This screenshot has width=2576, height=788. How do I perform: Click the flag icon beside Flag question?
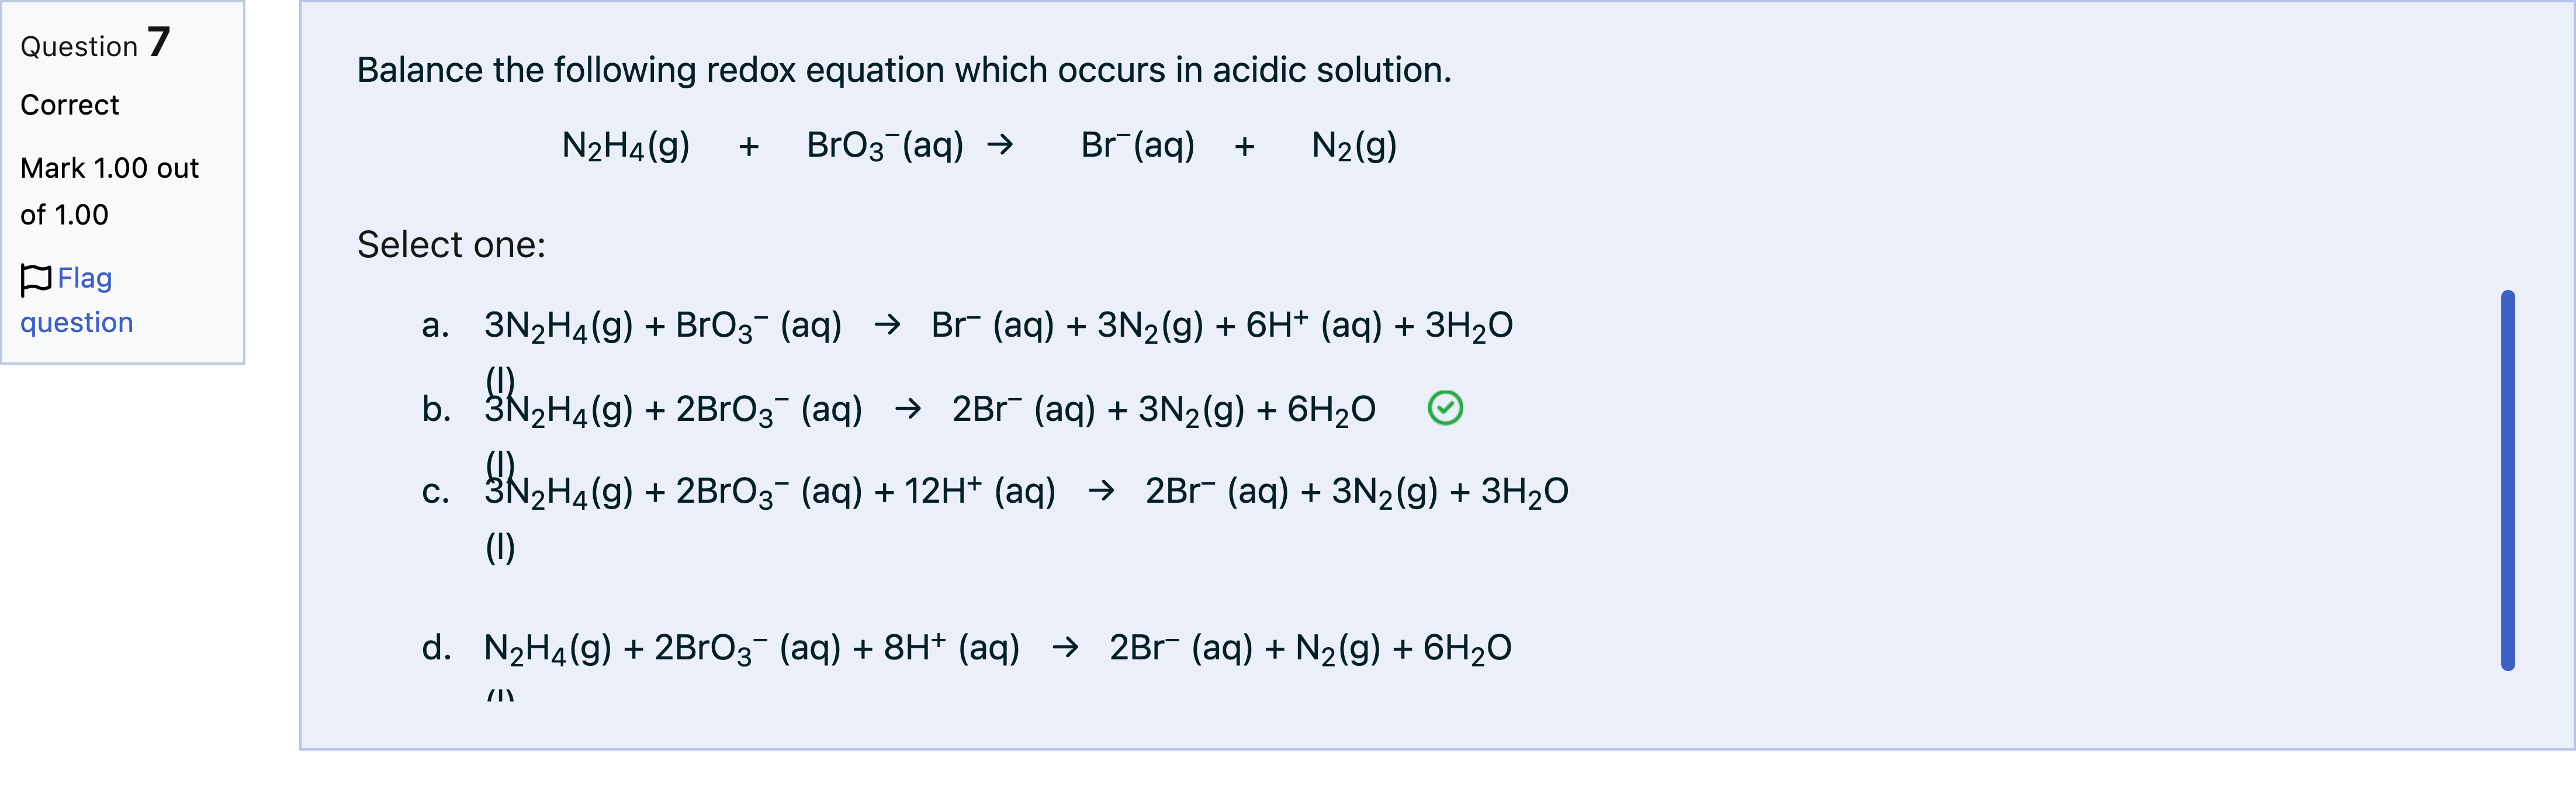coord(36,279)
